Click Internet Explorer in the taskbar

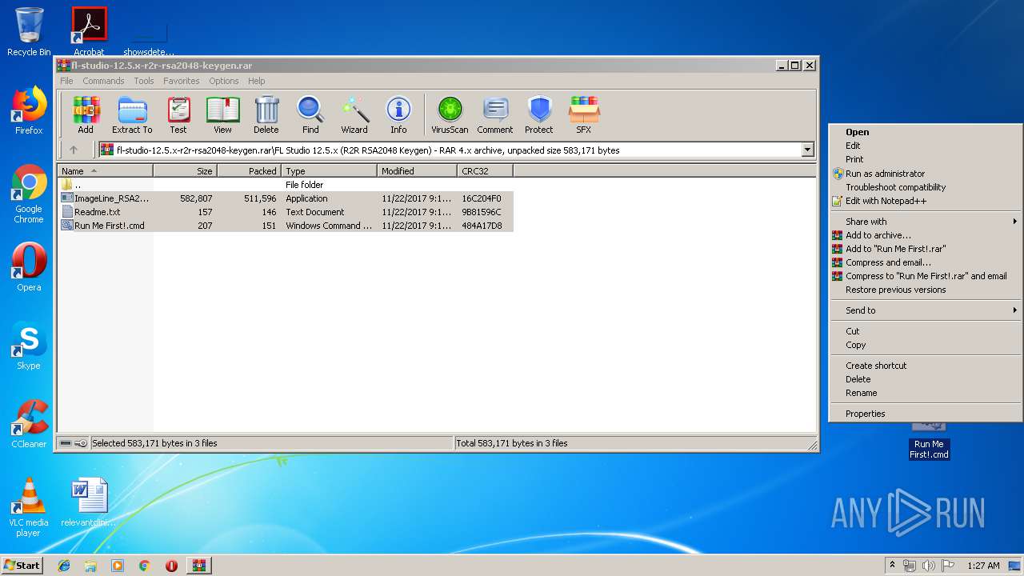[64, 566]
